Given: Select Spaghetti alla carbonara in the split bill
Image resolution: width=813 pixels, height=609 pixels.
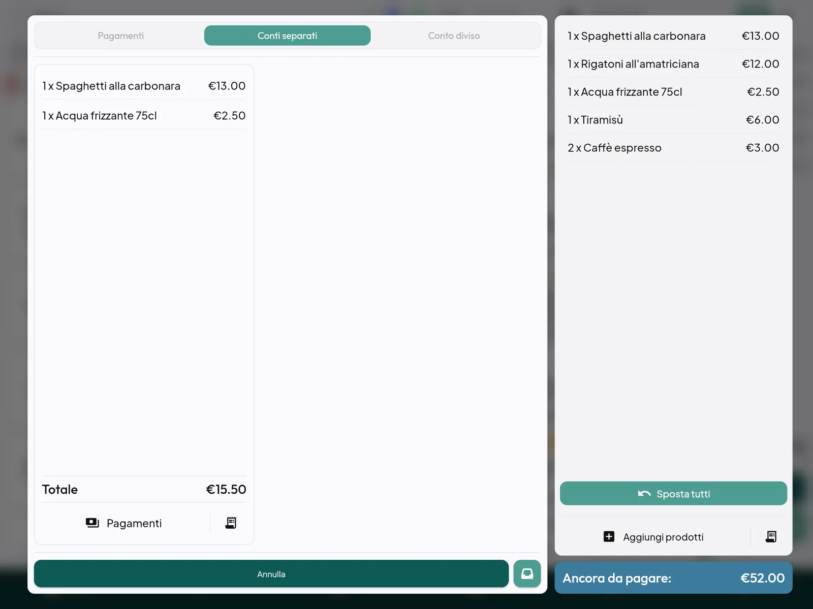Looking at the screenshot, I should click(x=144, y=86).
